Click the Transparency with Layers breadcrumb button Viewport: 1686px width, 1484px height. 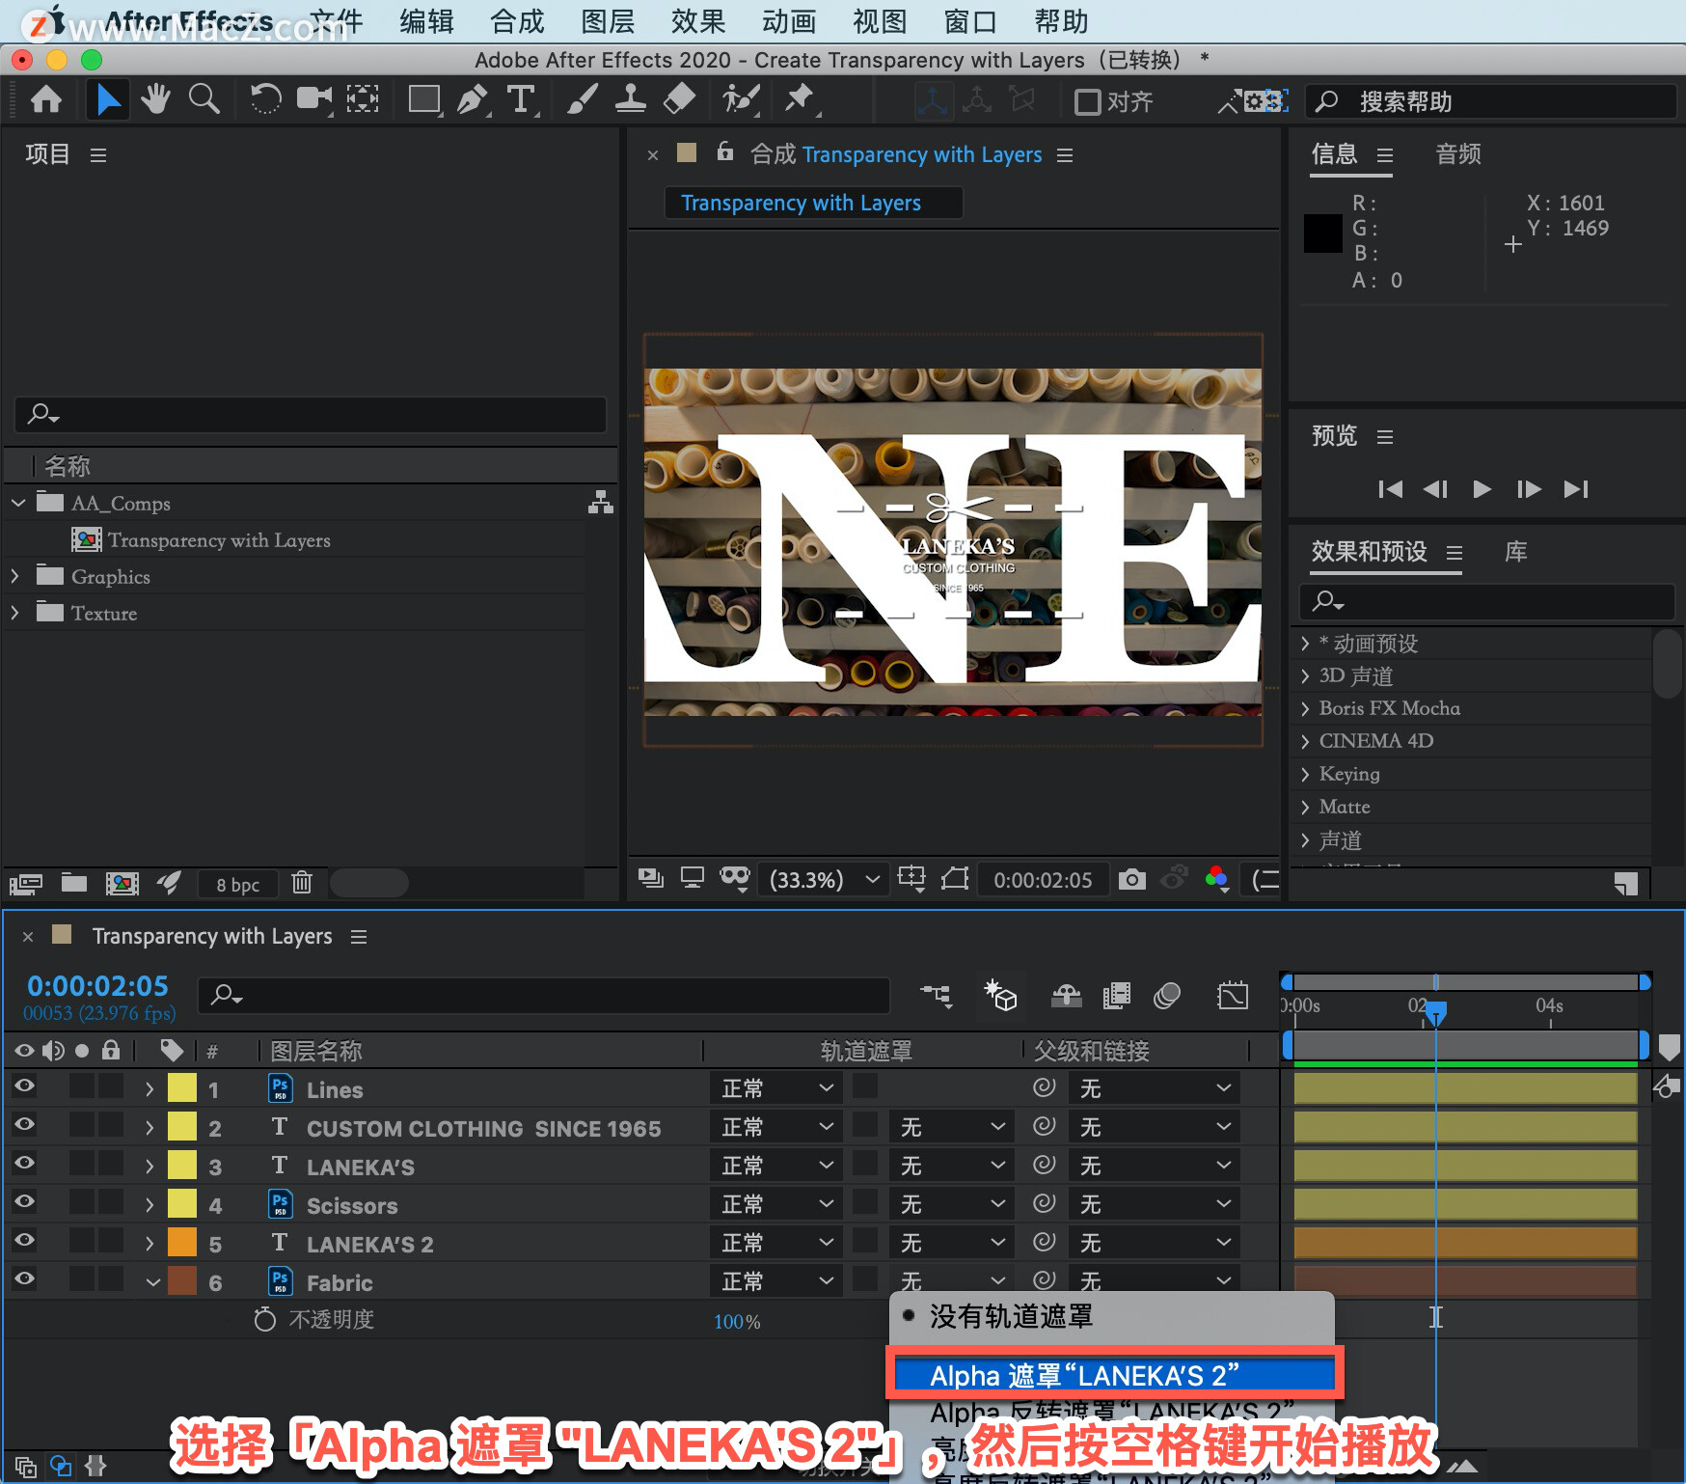click(x=813, y=203)
